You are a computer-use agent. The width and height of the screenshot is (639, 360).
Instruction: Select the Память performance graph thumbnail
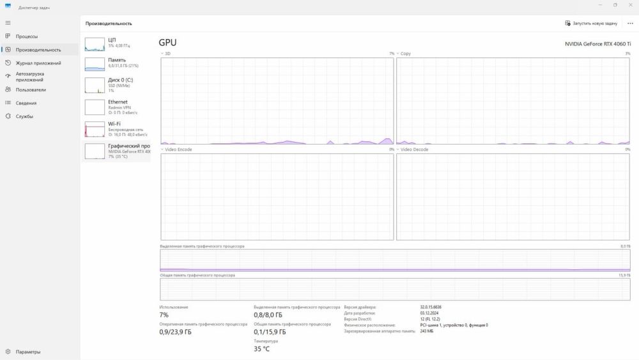tap(95, 64)
